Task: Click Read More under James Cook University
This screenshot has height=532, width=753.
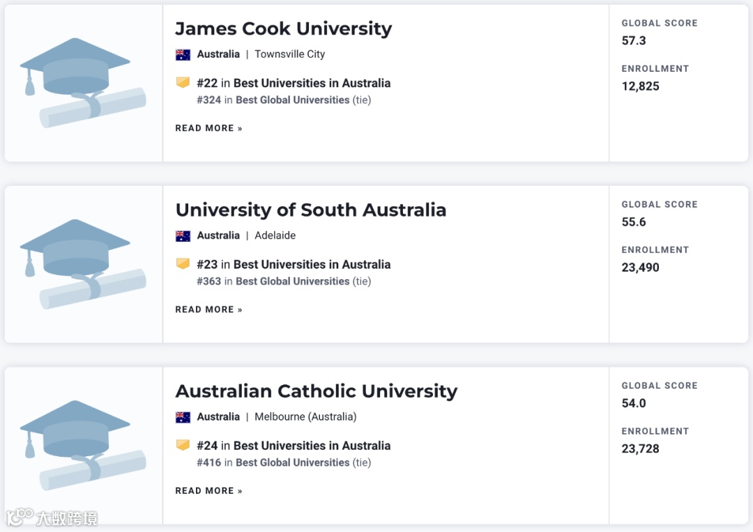Action: pos(208,128)
